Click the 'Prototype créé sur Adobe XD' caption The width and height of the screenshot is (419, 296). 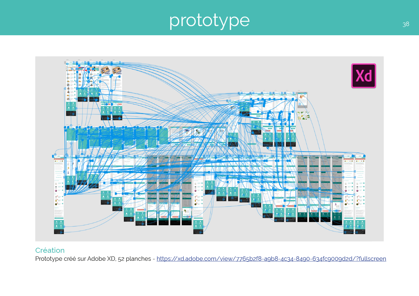(x=93, y=259)
